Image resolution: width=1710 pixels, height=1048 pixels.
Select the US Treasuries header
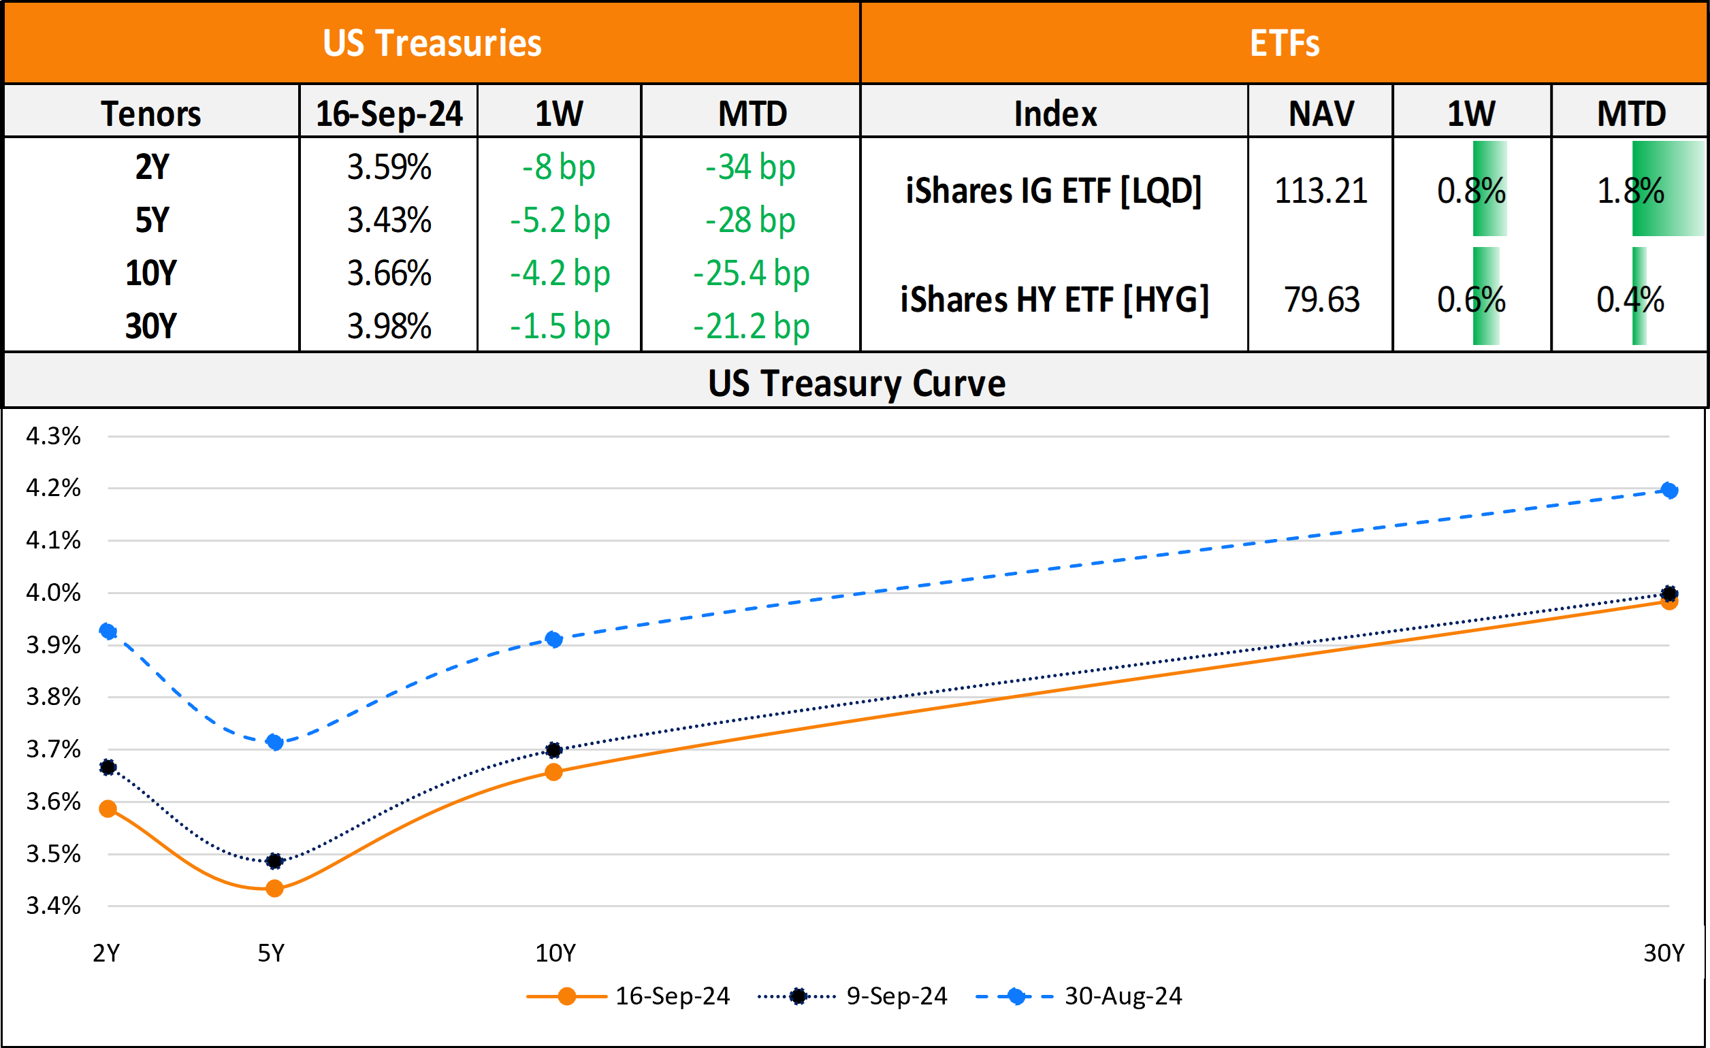[432, 43]
